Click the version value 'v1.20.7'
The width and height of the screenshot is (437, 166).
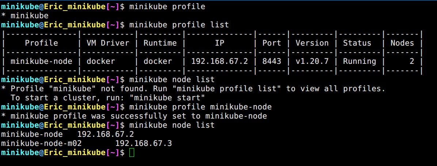312,61
